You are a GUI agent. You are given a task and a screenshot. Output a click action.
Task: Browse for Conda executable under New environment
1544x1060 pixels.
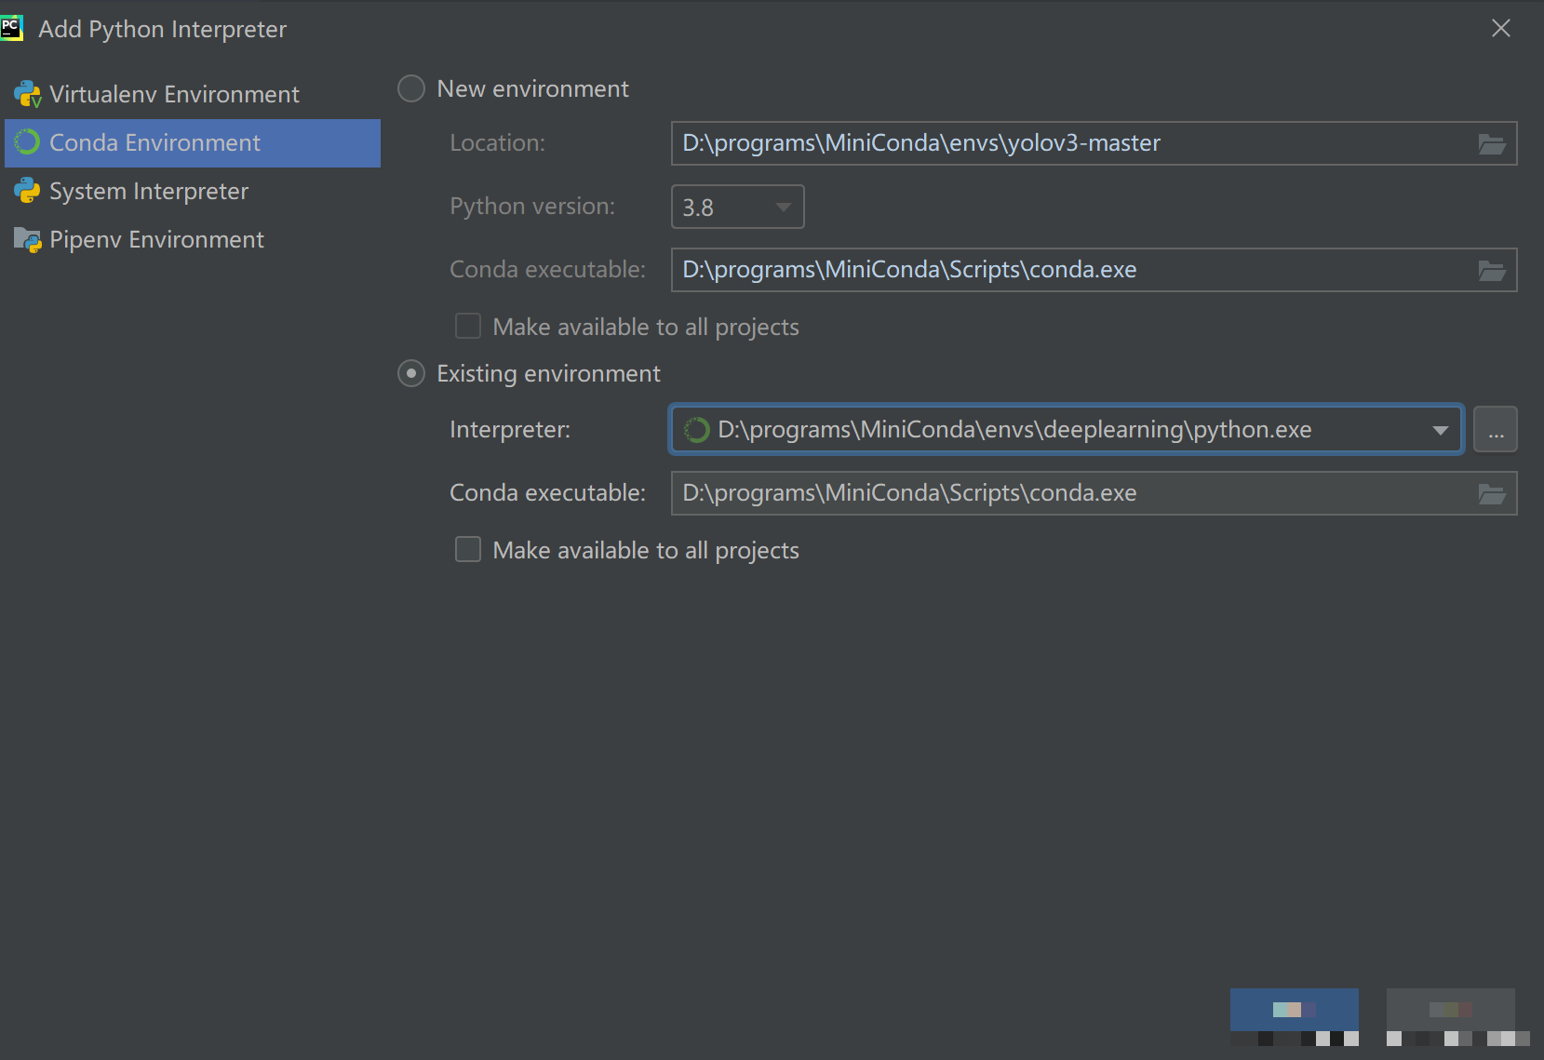point(1491,271)
